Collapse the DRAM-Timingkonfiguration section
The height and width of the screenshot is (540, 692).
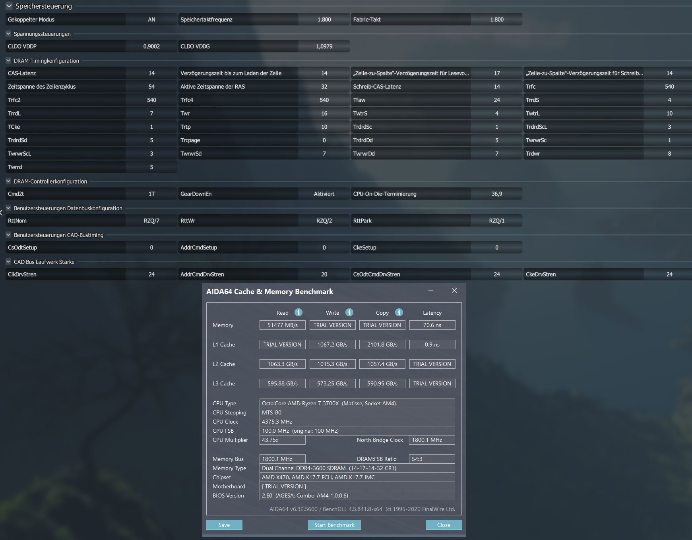click(8, 61)
